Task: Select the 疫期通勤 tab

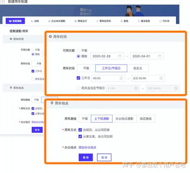Action: [15, 21]
